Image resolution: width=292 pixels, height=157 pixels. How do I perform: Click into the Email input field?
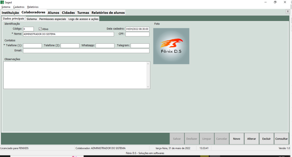coord(86,51)
